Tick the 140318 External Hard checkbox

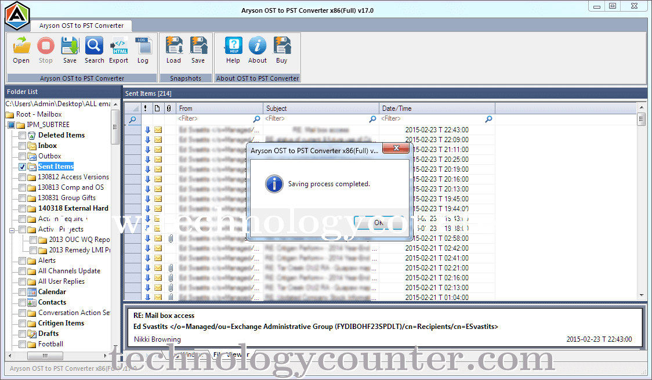[x=23, y=208]
